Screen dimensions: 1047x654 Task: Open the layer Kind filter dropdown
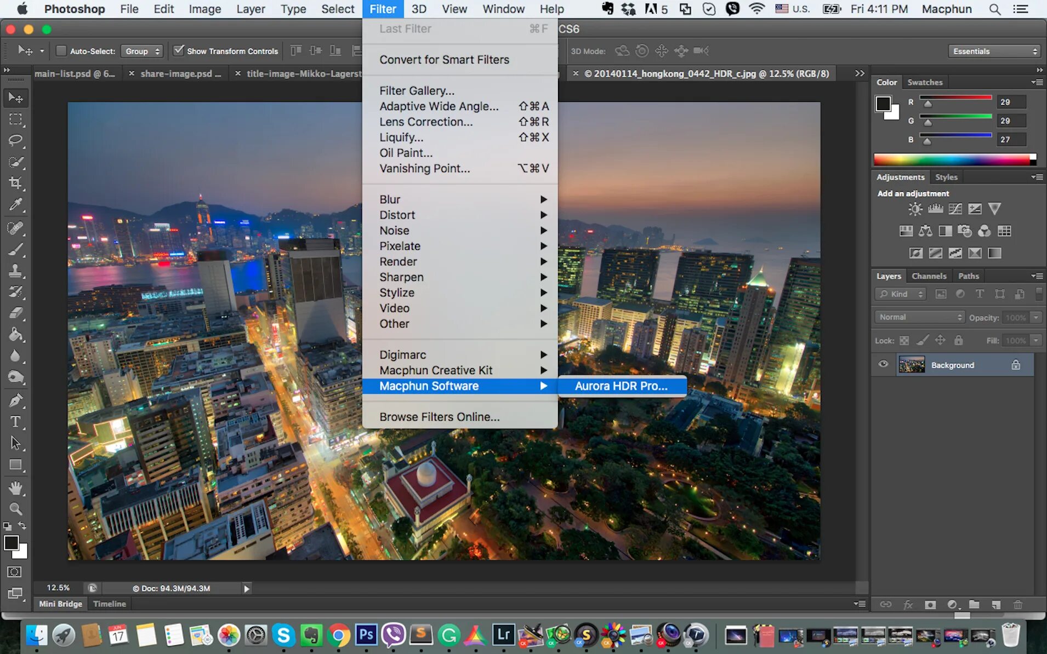point(900,294)
